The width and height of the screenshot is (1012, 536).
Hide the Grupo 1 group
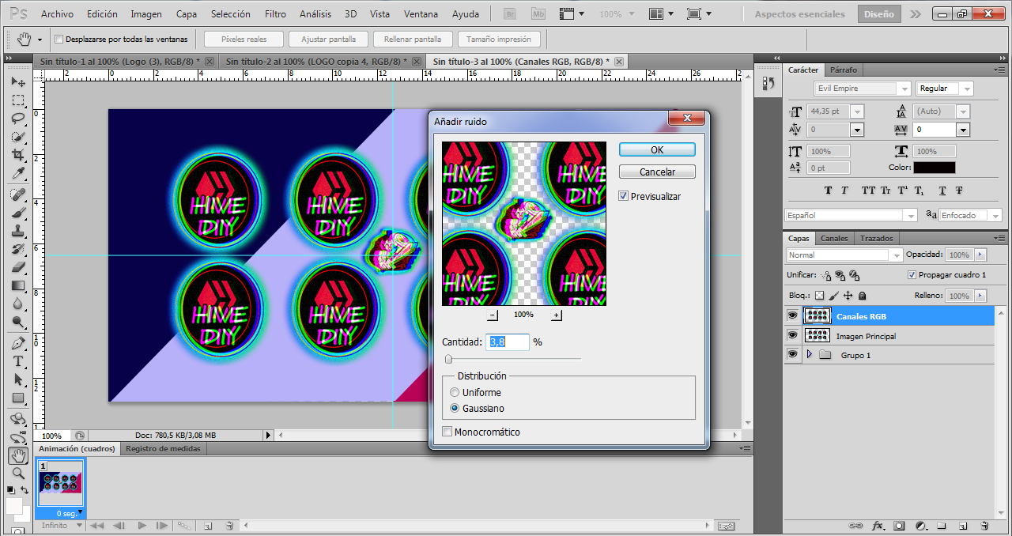(x=793, y=355)
